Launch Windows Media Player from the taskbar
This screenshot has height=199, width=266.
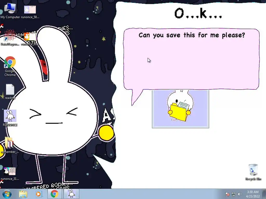tap(38, 194)
